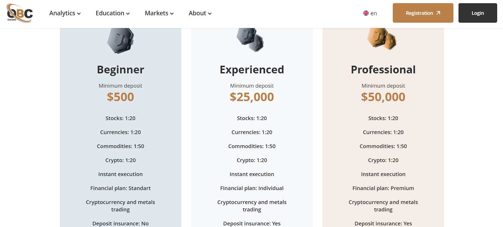
Task: Click the QBC Basis logo
Action: pos(20,13)
